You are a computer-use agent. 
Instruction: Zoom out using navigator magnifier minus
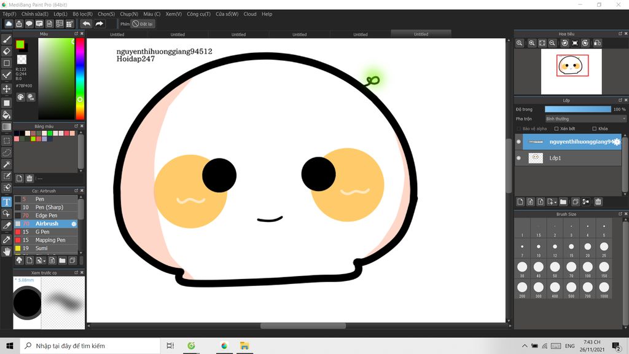552,43
